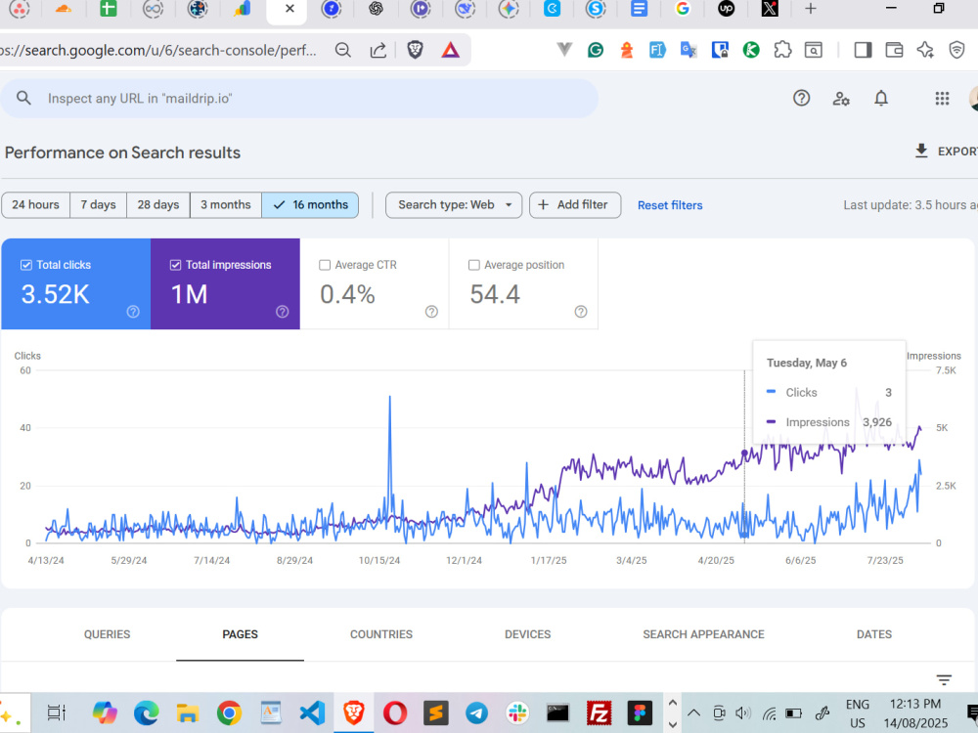
Task: Click the table filter rows icon
Action: point(944,680)
